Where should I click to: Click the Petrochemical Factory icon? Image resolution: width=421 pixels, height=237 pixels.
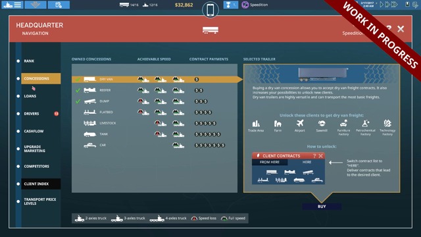click(x=366, y=128)
